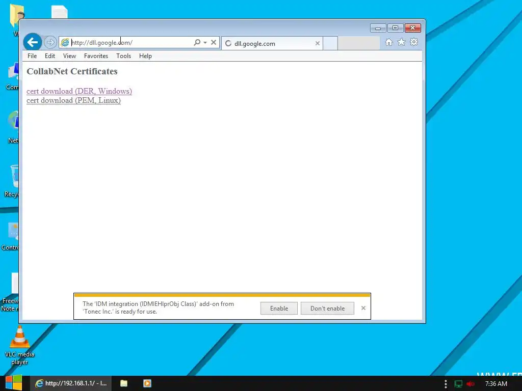
Task: Click the address bar search magnifier
Action: (197, 42)
